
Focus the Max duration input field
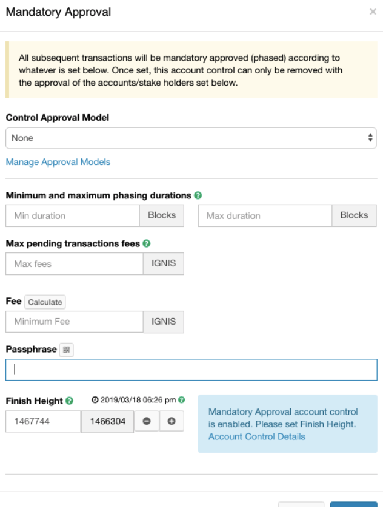(265, 215)
